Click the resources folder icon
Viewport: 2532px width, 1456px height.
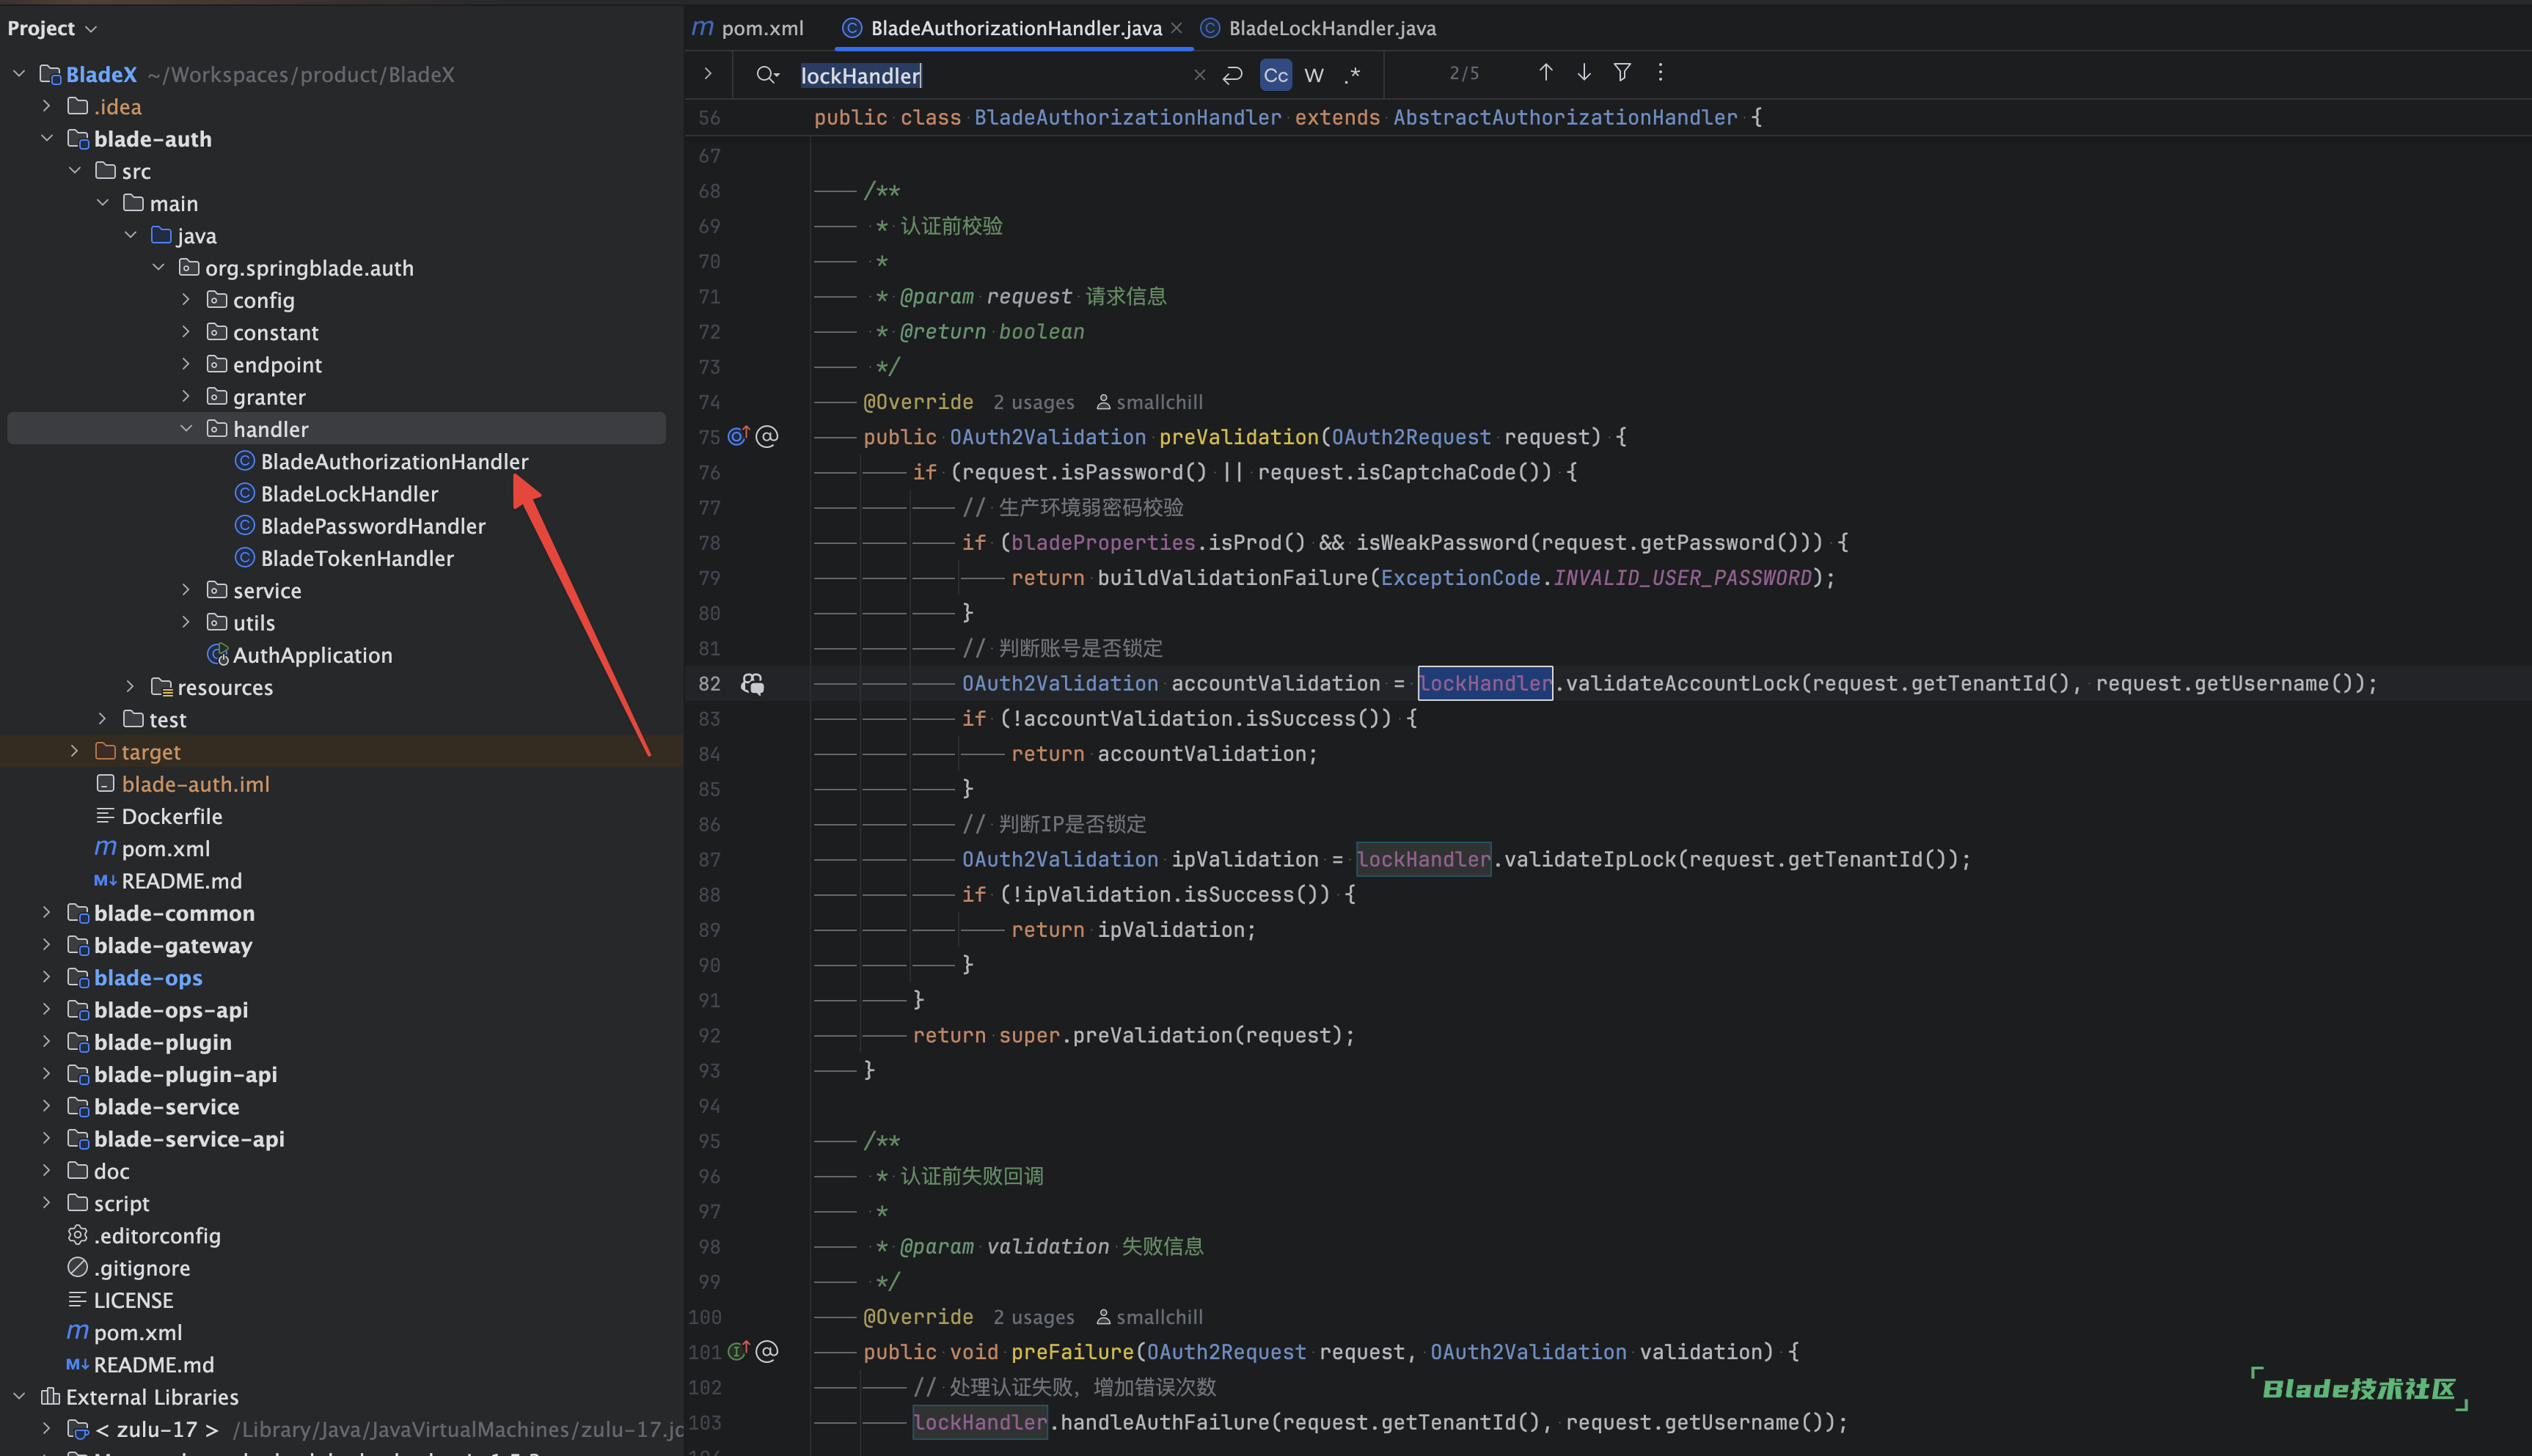click(x=161, y=687)
